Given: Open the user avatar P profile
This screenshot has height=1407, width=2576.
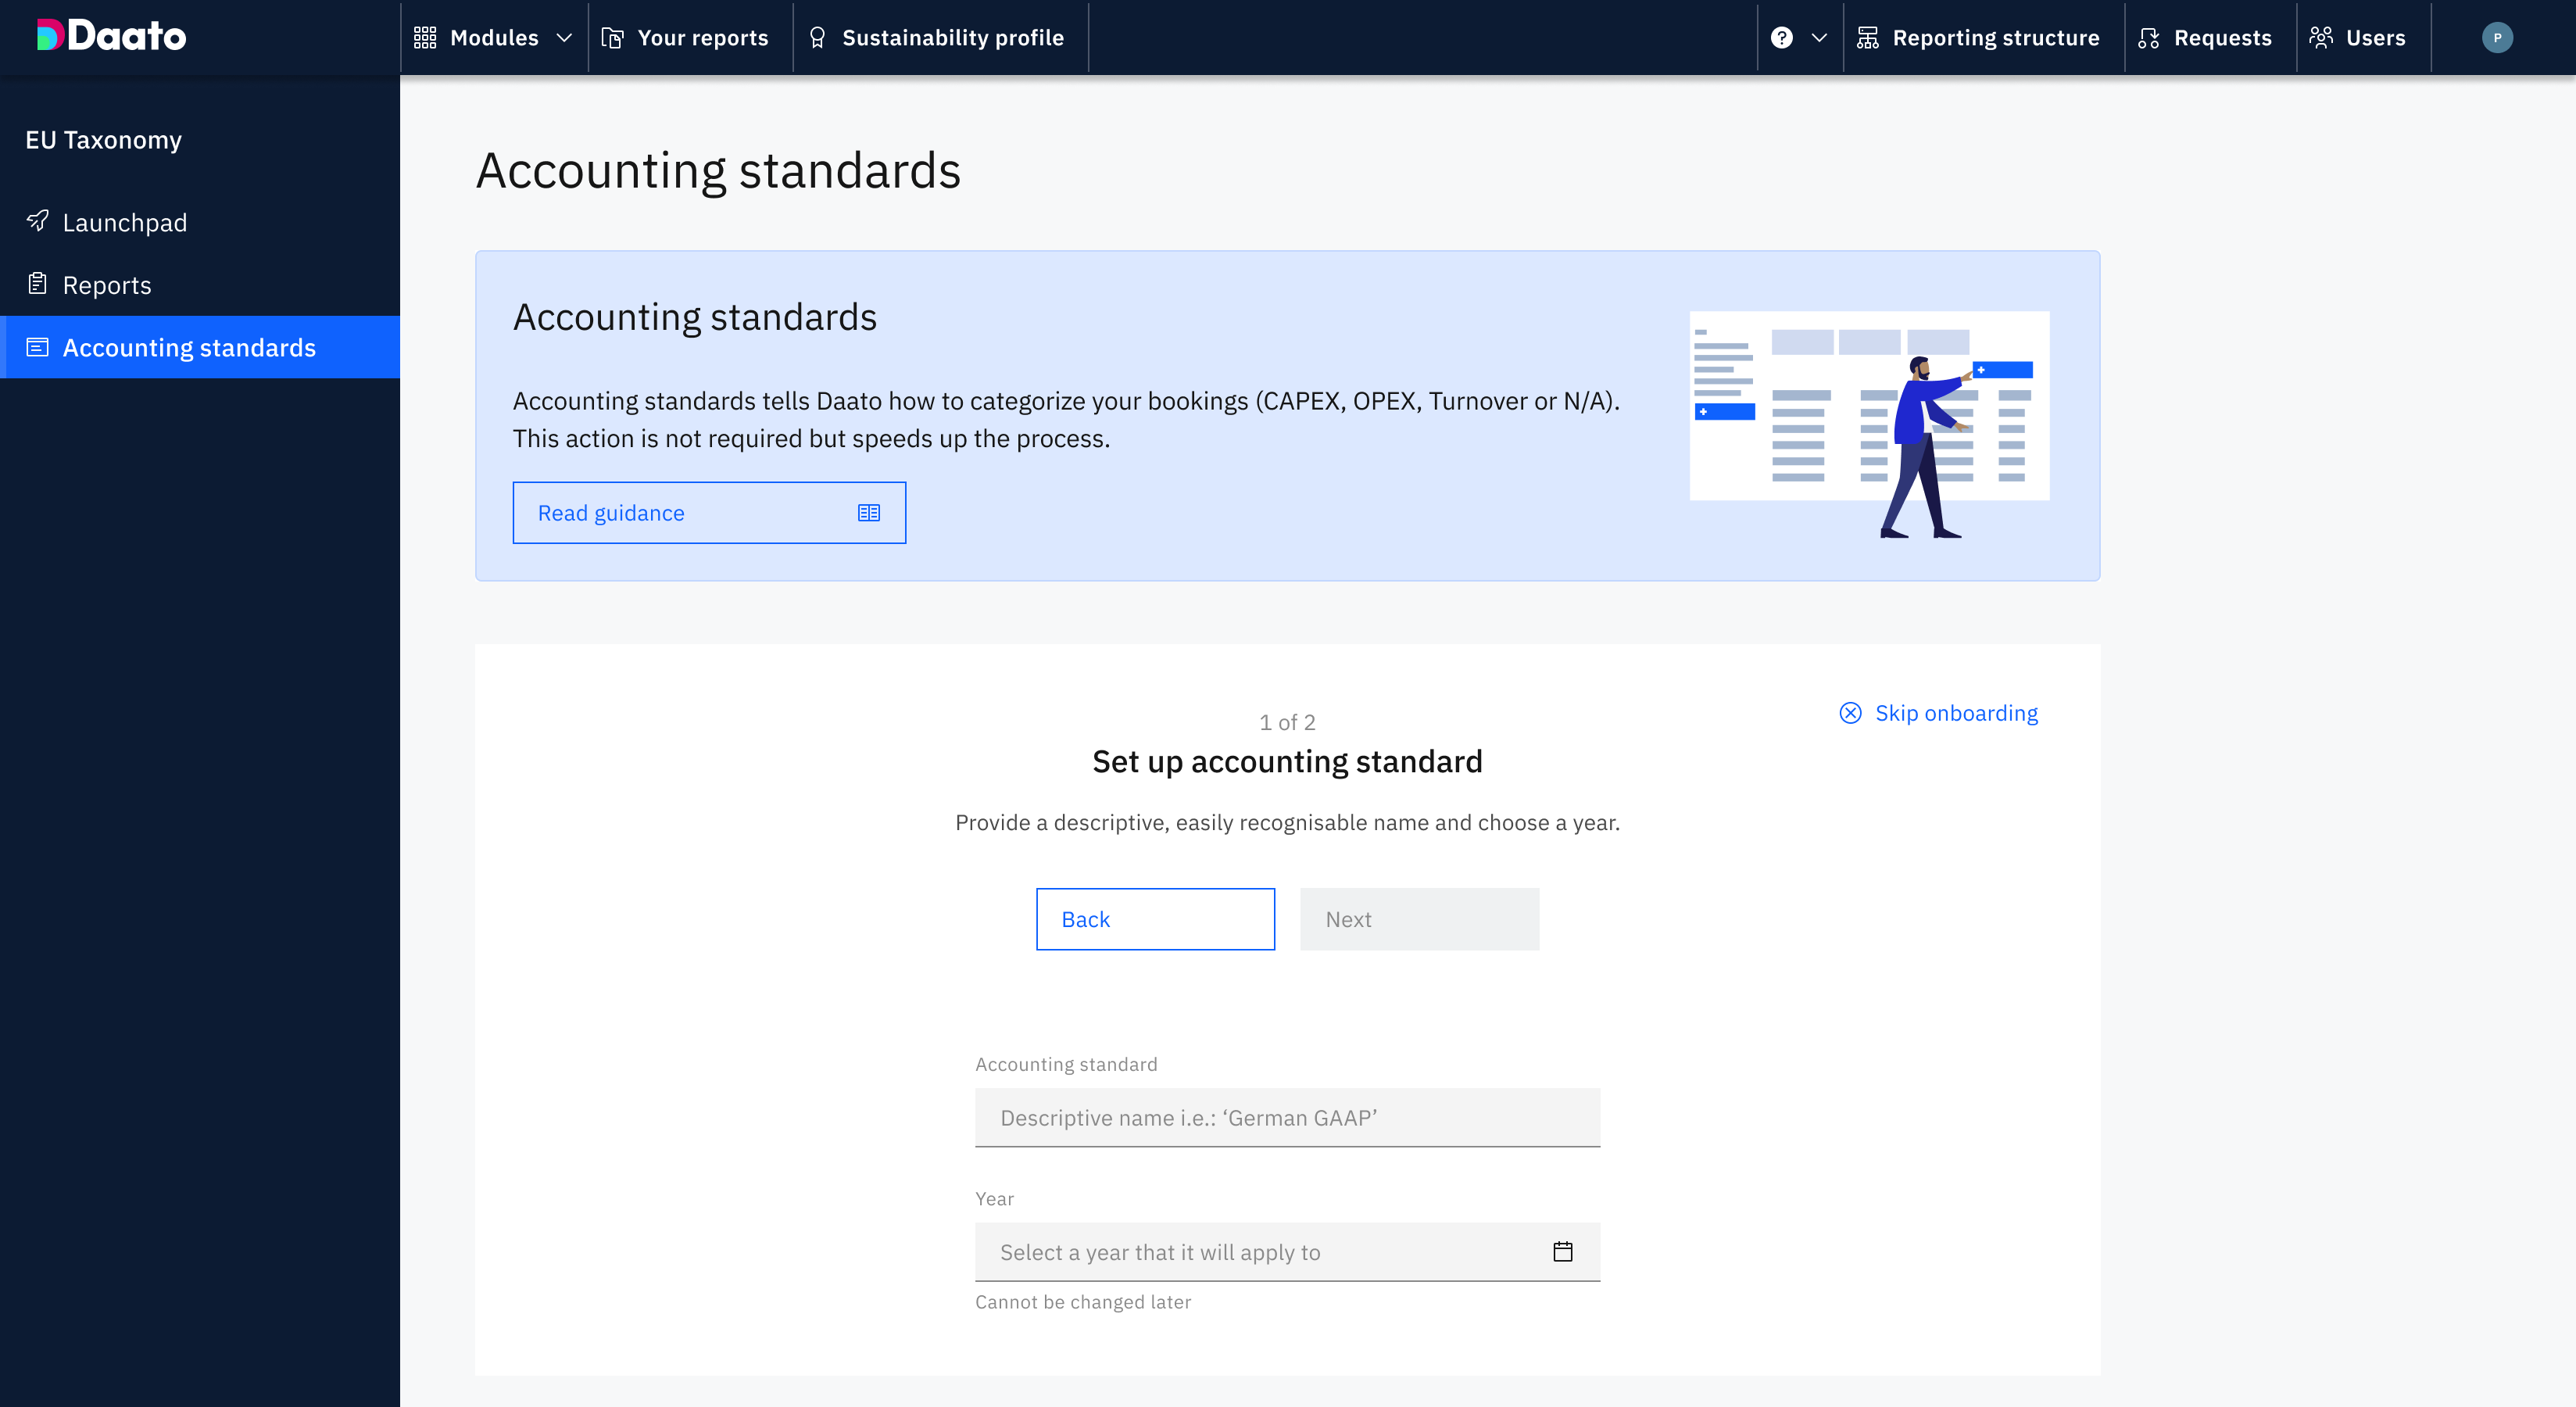Looking at the screenshot, I should pyautogui.click(x=2496, y=38).
